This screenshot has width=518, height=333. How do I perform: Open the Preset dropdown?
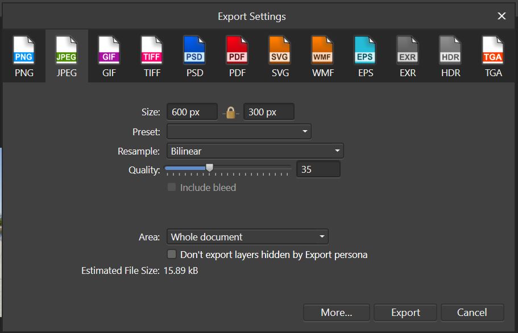point(239,131)
